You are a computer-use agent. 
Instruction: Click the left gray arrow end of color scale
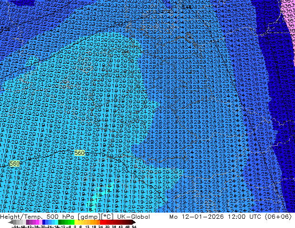point(11,222)
